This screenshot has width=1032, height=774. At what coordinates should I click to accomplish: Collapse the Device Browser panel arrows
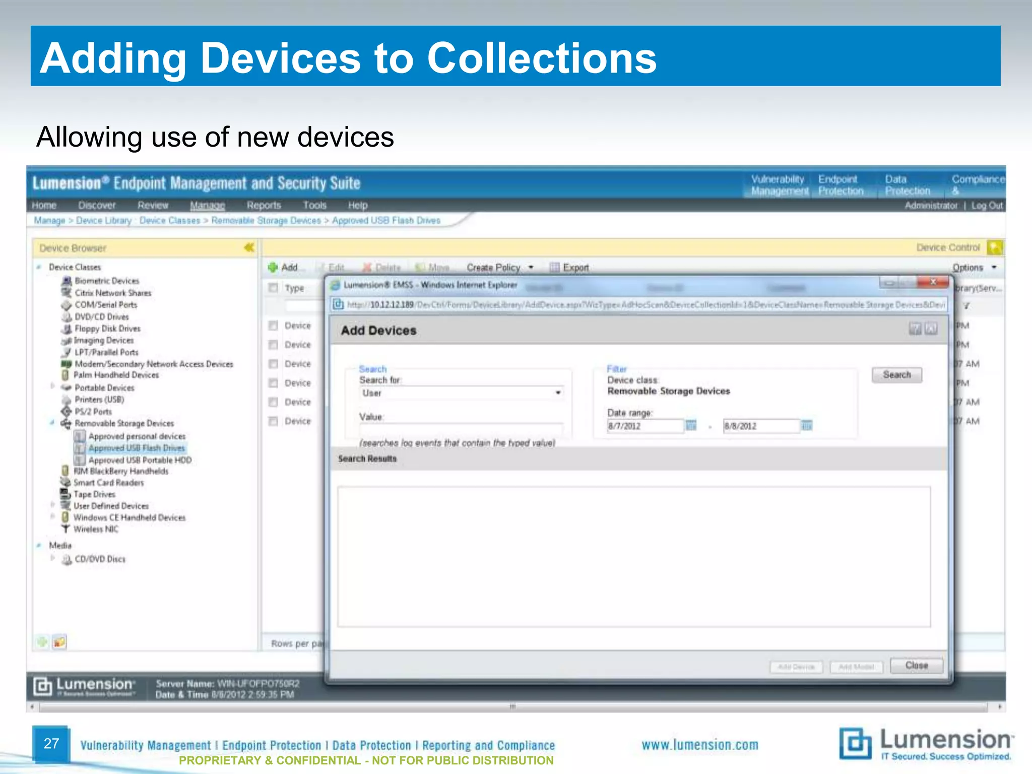(x=249, y=247)
